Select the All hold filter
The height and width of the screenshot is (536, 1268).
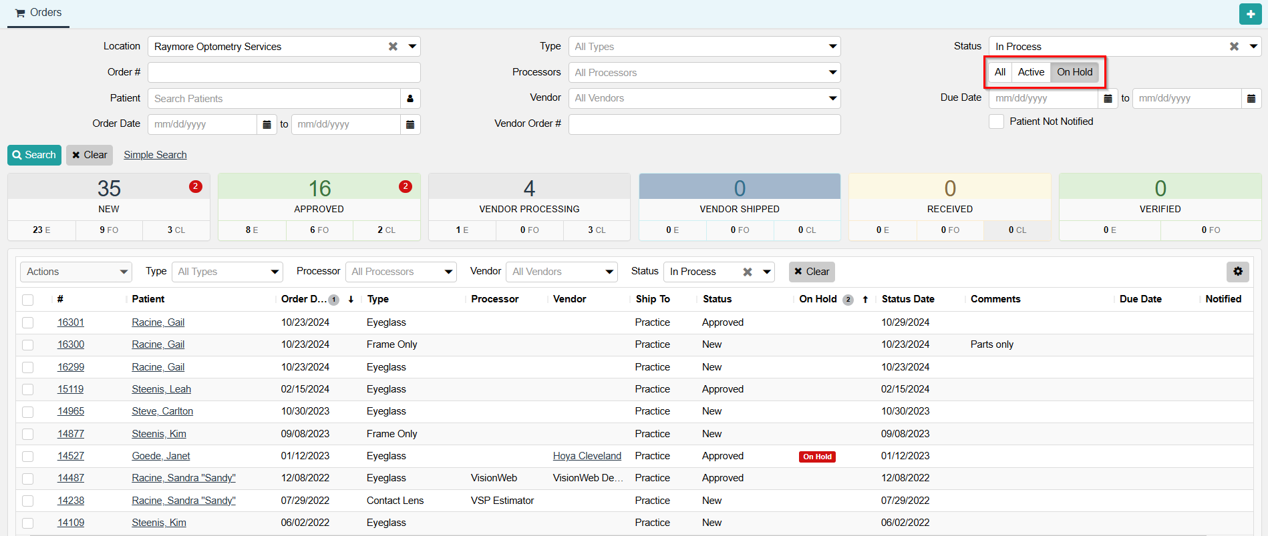1000,72
